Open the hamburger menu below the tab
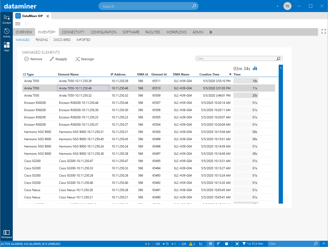The width and height of the screenshot is (328, 247). coord(18,24)
